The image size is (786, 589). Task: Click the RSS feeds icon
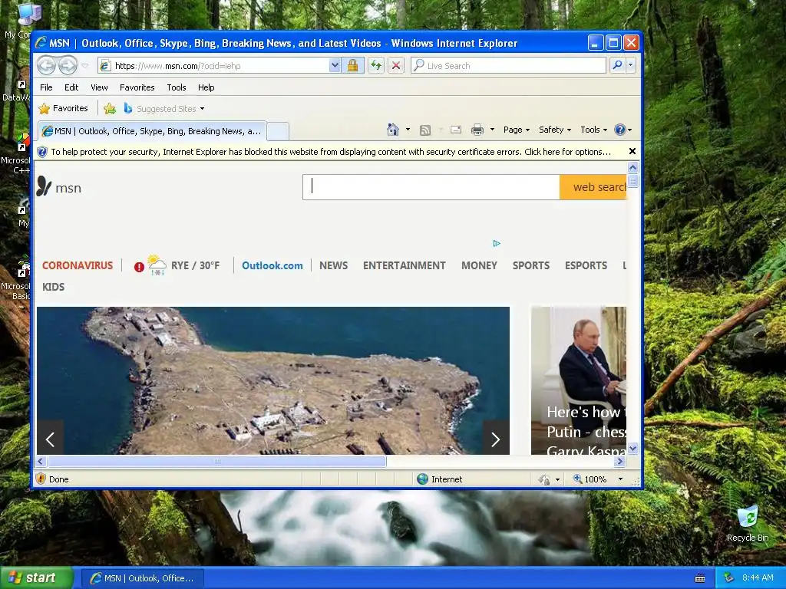tap(425, 130)
